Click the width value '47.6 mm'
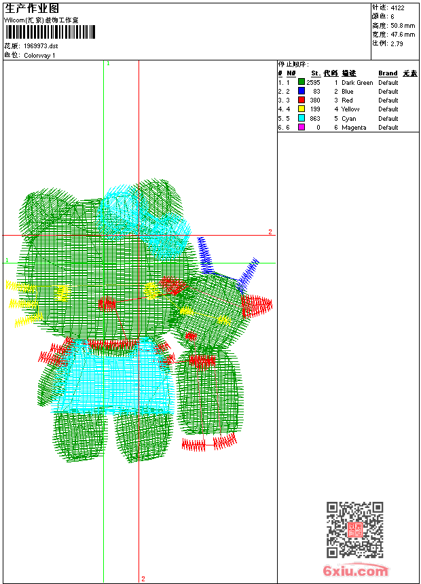 click(x=403, y=35)
